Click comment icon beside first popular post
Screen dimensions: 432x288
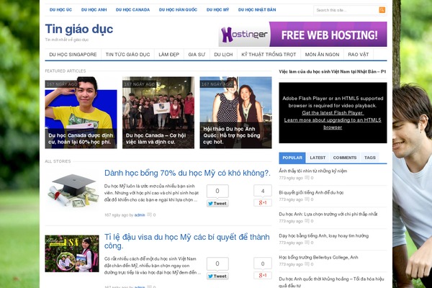tap(307, 178)
